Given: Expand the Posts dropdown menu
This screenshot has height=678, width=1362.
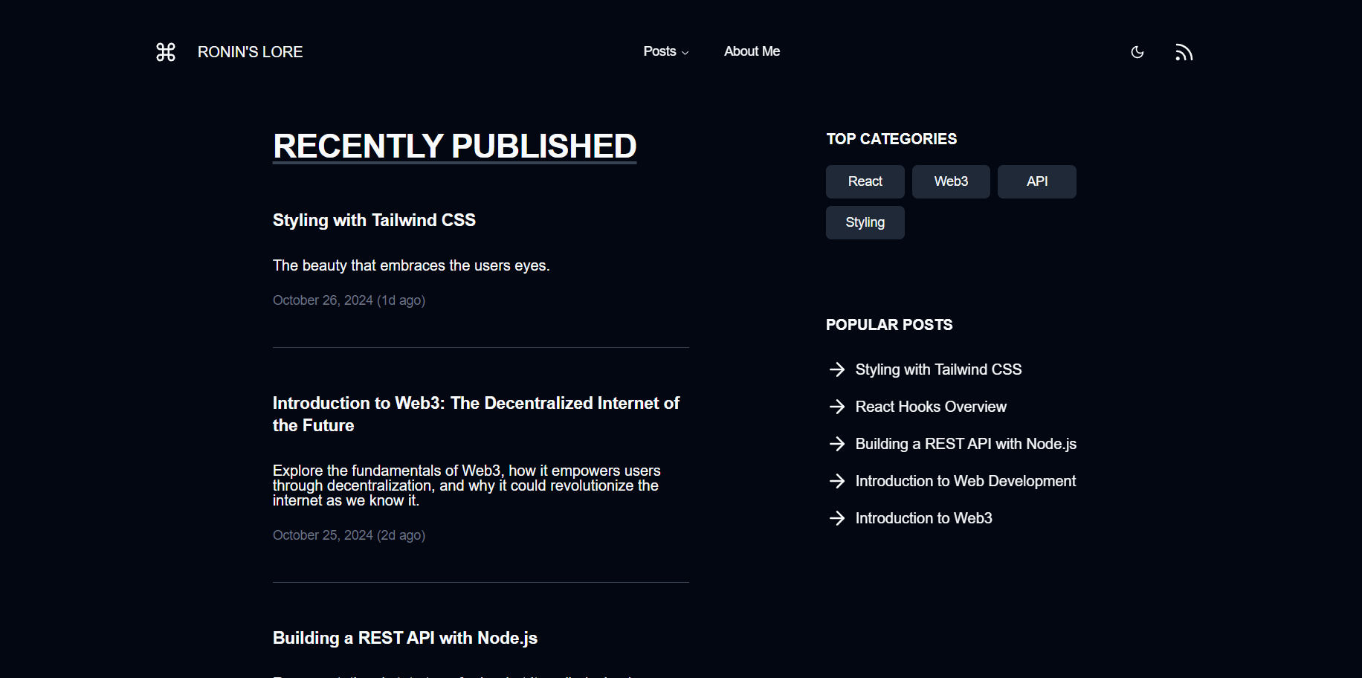Looking at the screenshot, I should (665, 51).
